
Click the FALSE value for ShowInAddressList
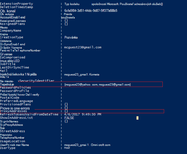[69, 118]
